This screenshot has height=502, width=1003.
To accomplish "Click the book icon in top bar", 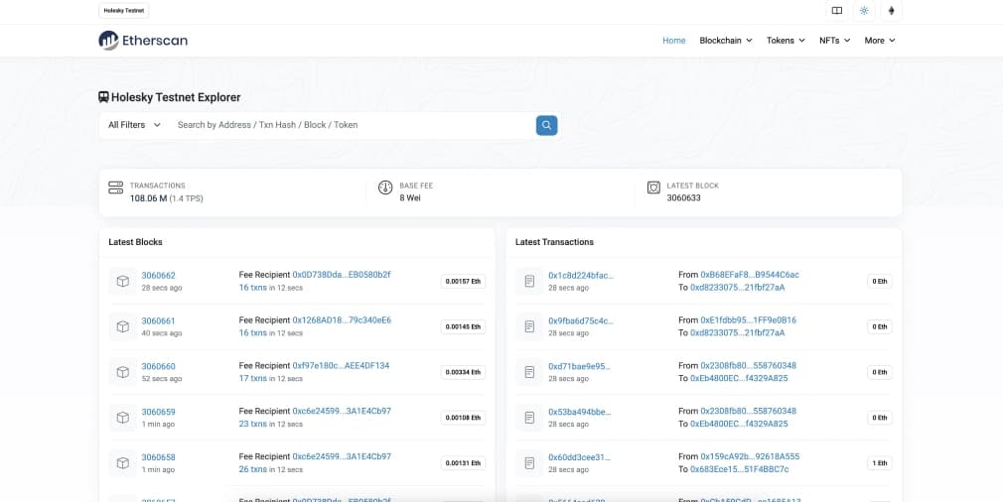I will pyautogui.click(x=837, y=11).
